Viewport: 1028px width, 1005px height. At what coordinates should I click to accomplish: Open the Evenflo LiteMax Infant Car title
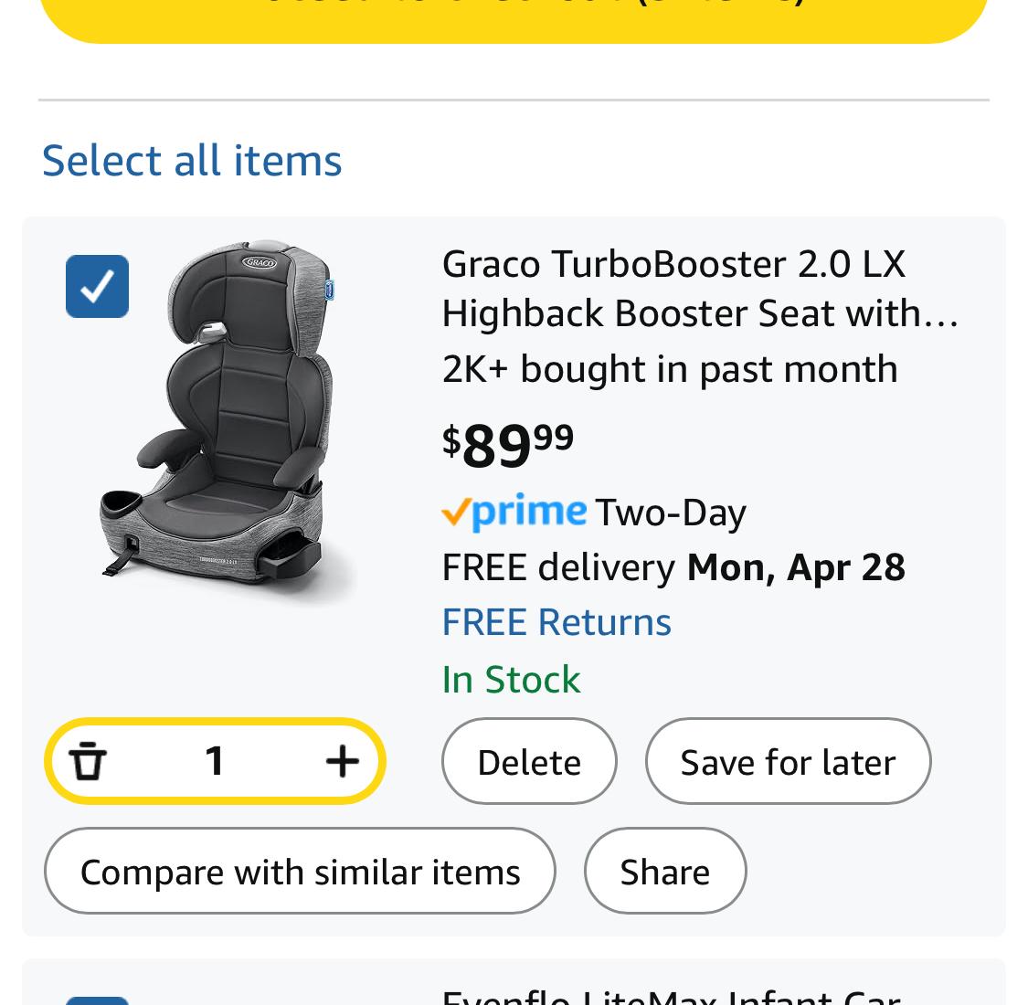tap(672, 996)
